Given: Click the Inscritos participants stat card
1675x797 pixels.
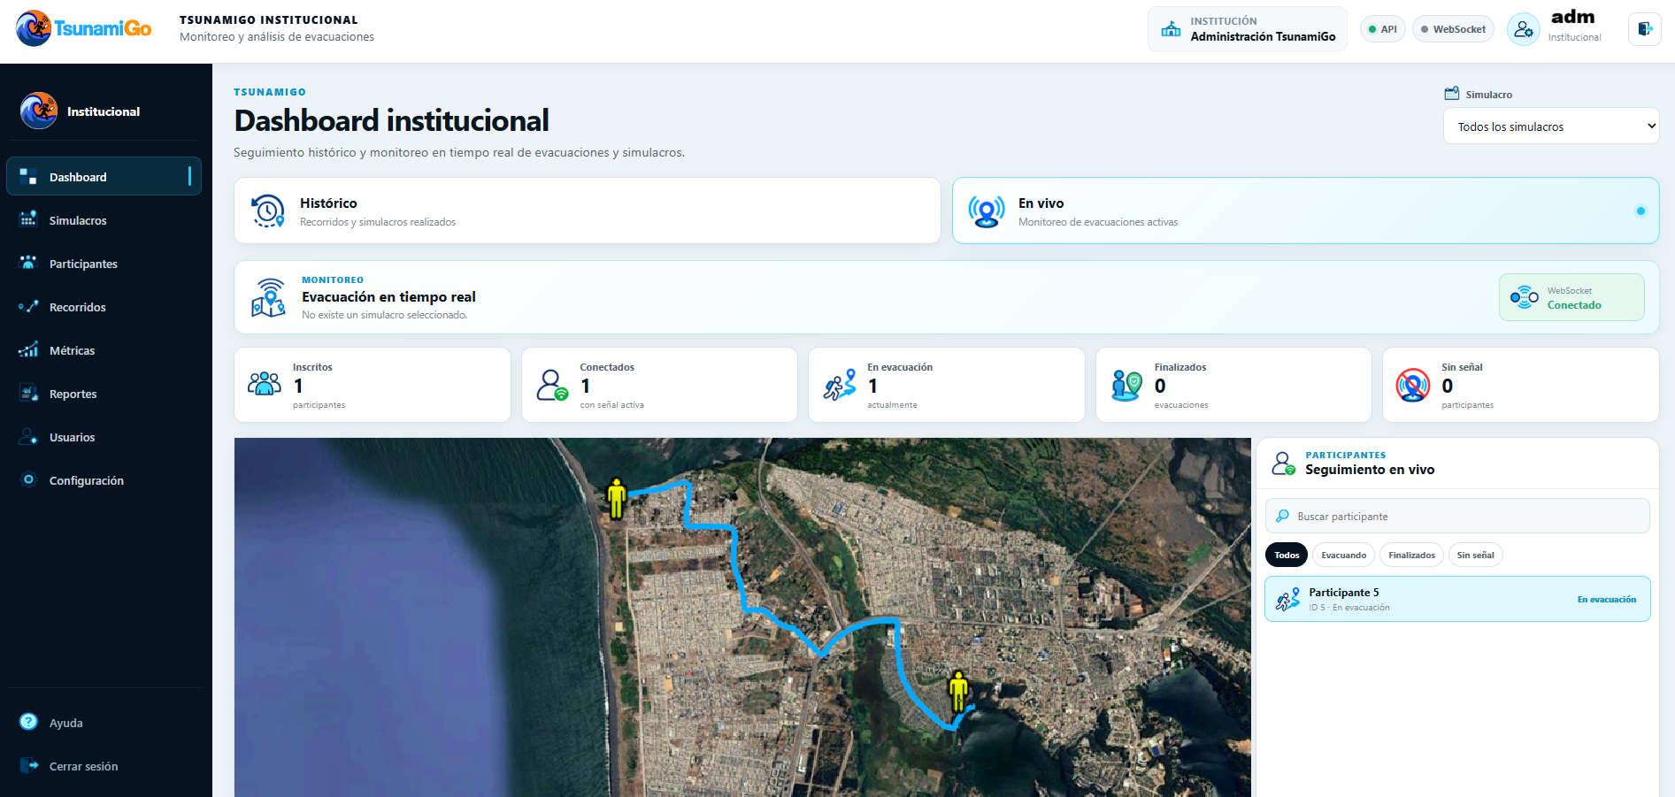Looking at the screenshot, I should coord(373,385).
